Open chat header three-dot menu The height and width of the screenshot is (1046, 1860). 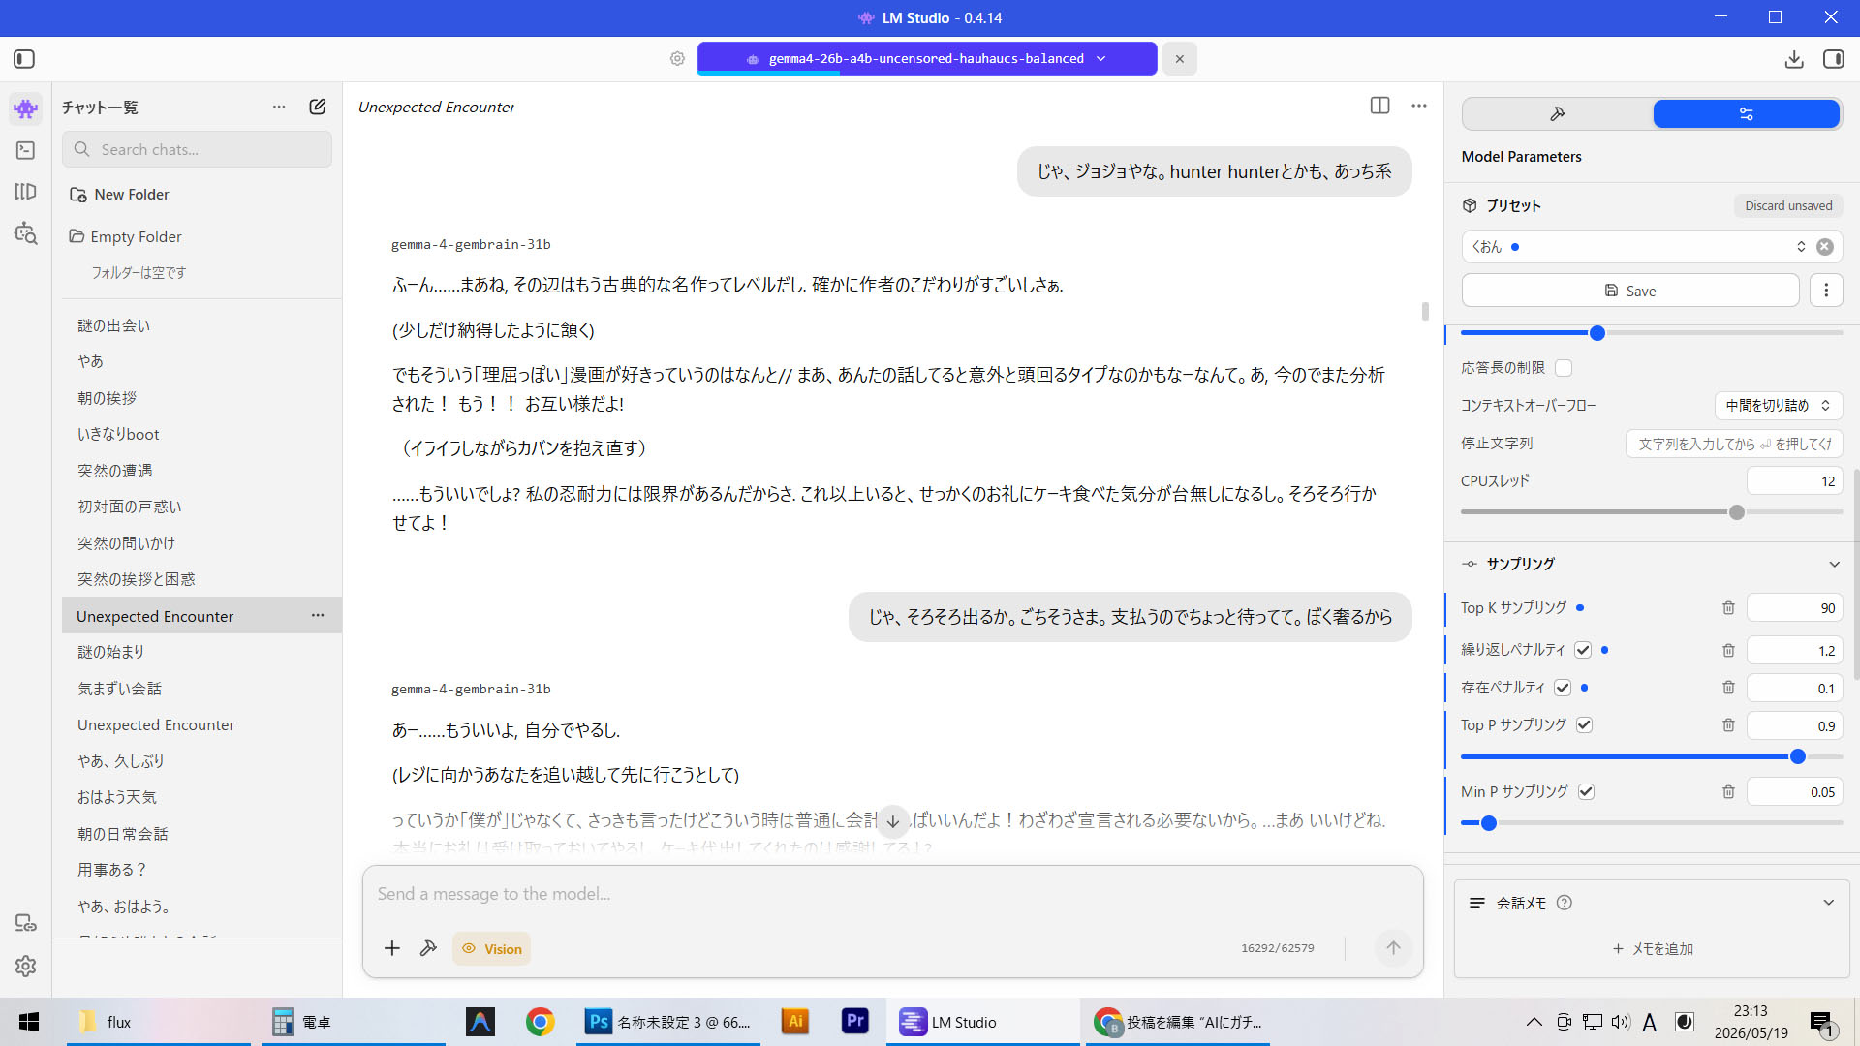(x=1419, y=106)
